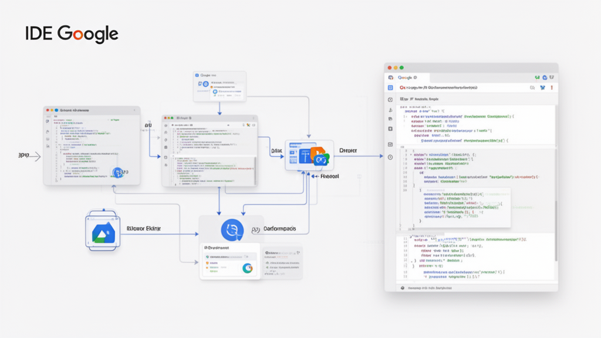The height and width of the screenshot is (338, 601).
Task: Click the green icon in the large window's top-right corner
Action: tap(538, 77)
